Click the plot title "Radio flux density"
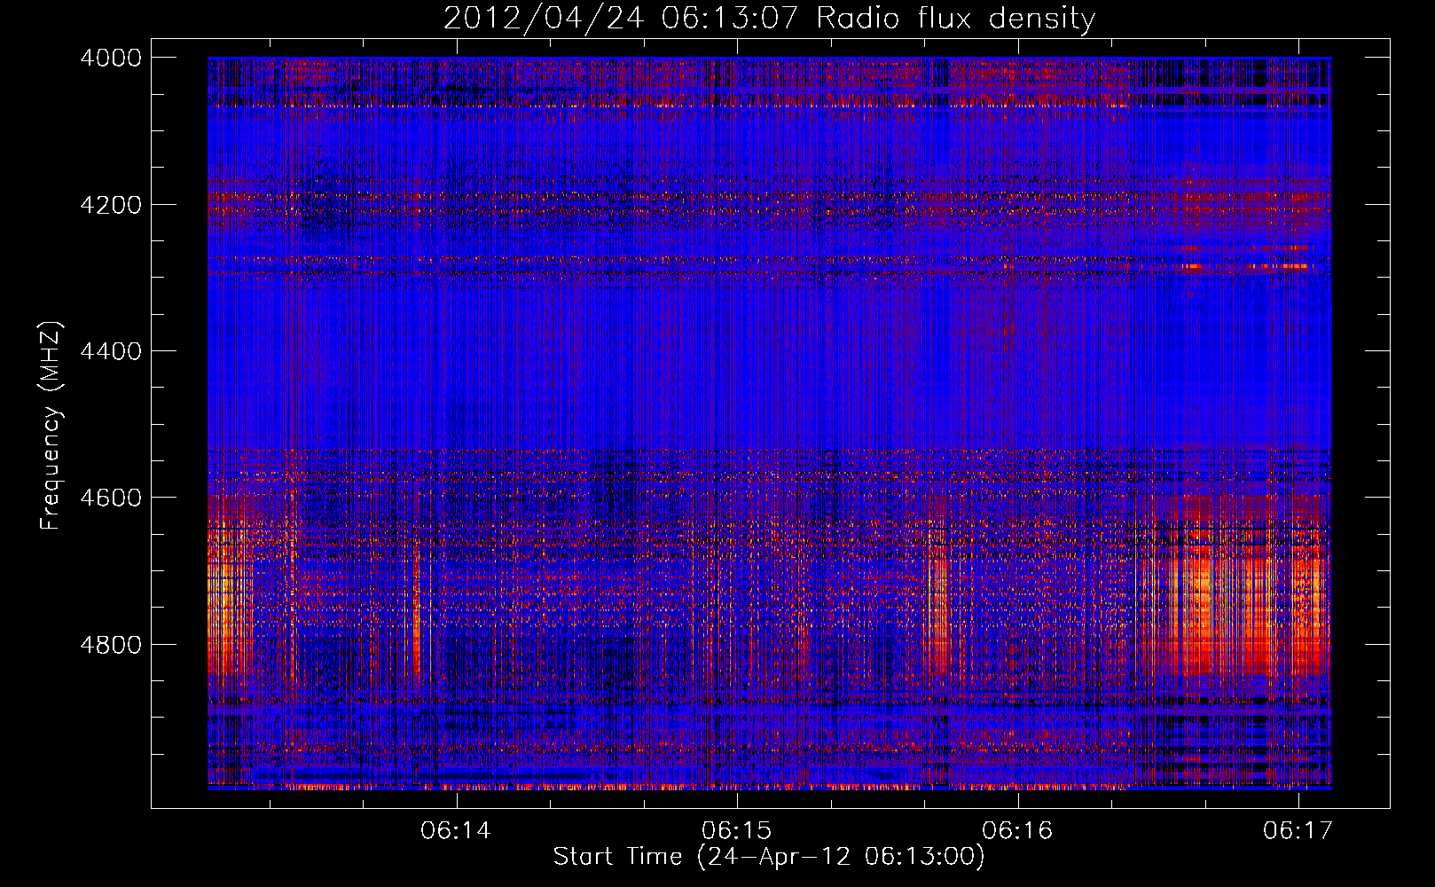Viewport: 1435px width, 887px height. [x=956, y=18]
